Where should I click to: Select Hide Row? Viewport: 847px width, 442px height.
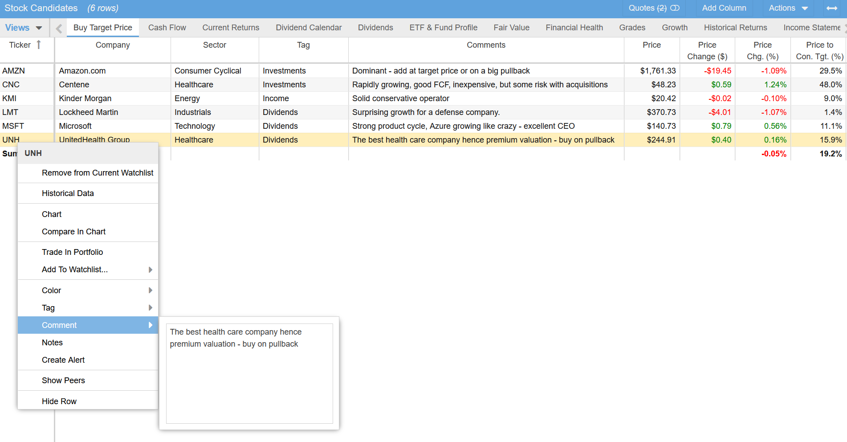tap(88, 401)
